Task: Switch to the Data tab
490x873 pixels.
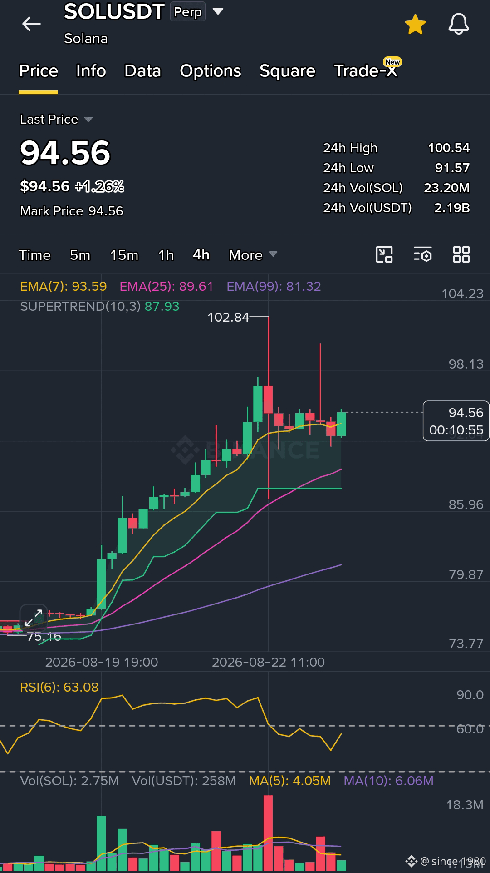Action: [142, 71]
